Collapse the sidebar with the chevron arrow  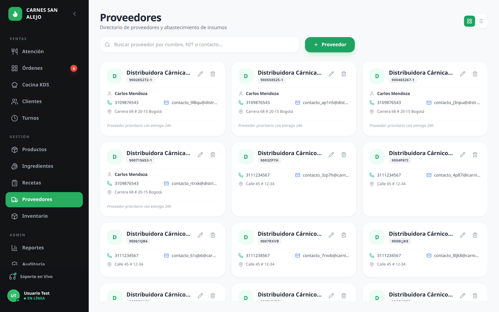click(x=75, y=14)
